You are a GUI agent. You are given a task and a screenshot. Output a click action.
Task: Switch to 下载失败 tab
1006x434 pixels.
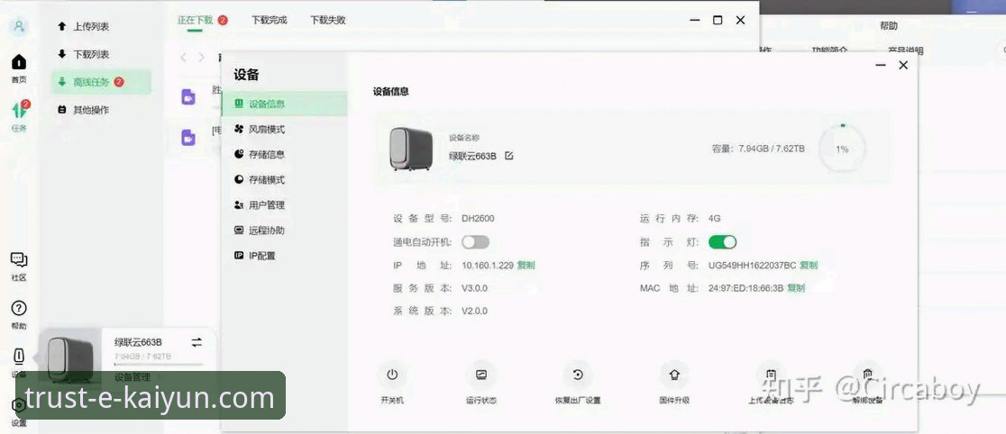[328, 20]
